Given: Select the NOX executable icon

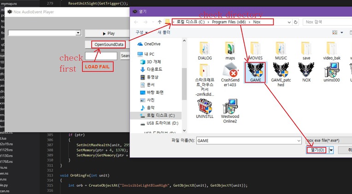Looking at the screenshot, I should pyautogui.click(x=306, y=72).
